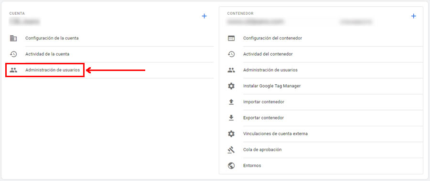Select Importar contenedor

pos(264,102)
